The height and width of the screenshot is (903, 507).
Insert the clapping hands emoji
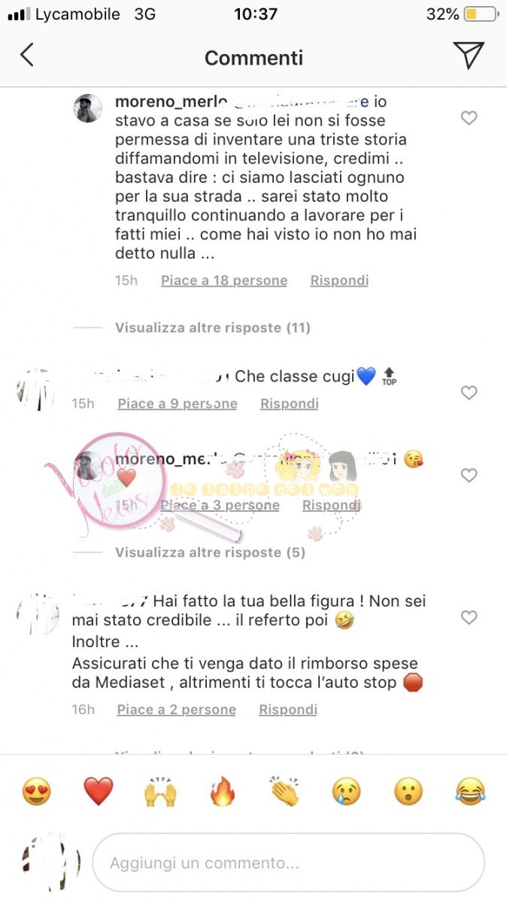284,792
